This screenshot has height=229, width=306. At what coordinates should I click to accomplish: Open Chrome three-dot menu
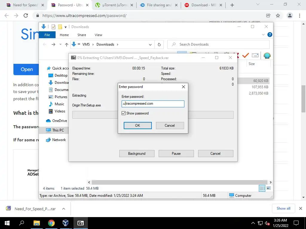[299, 16]
